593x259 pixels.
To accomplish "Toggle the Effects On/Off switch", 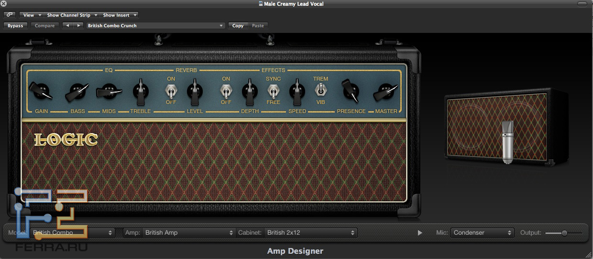I will [x=226, y=90].
